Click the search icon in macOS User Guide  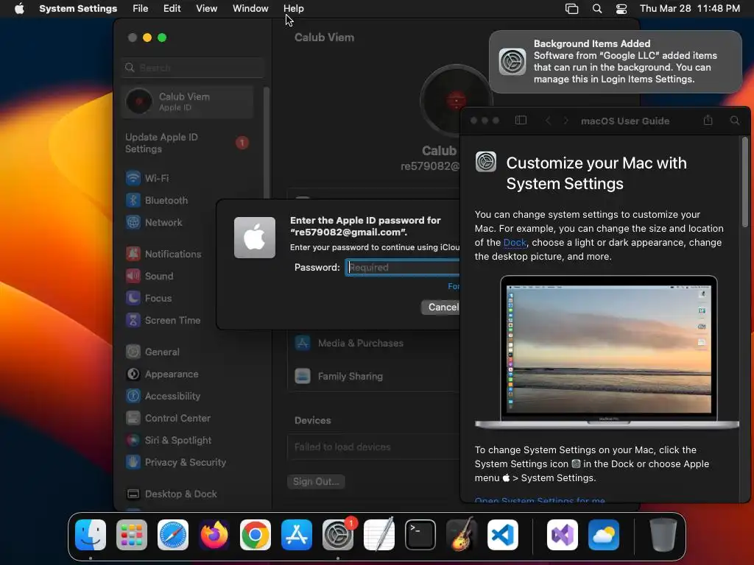(735, 120)
